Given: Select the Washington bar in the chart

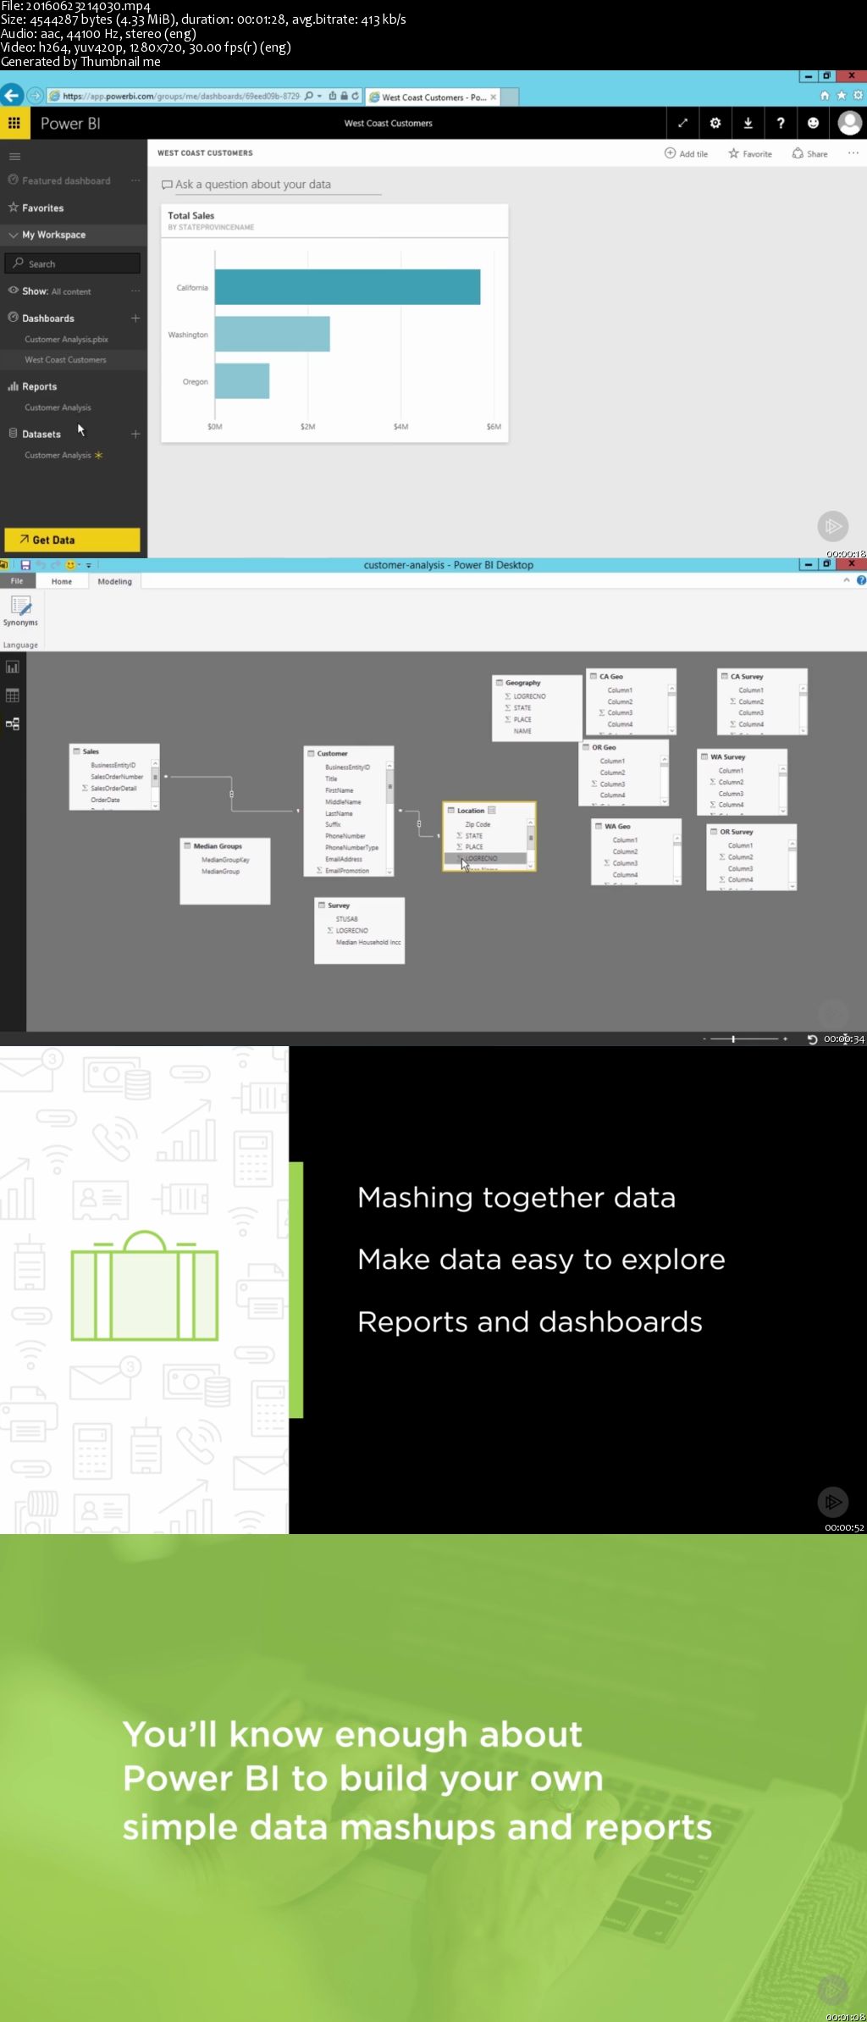Looking at the screenshot, I should 272,334.
